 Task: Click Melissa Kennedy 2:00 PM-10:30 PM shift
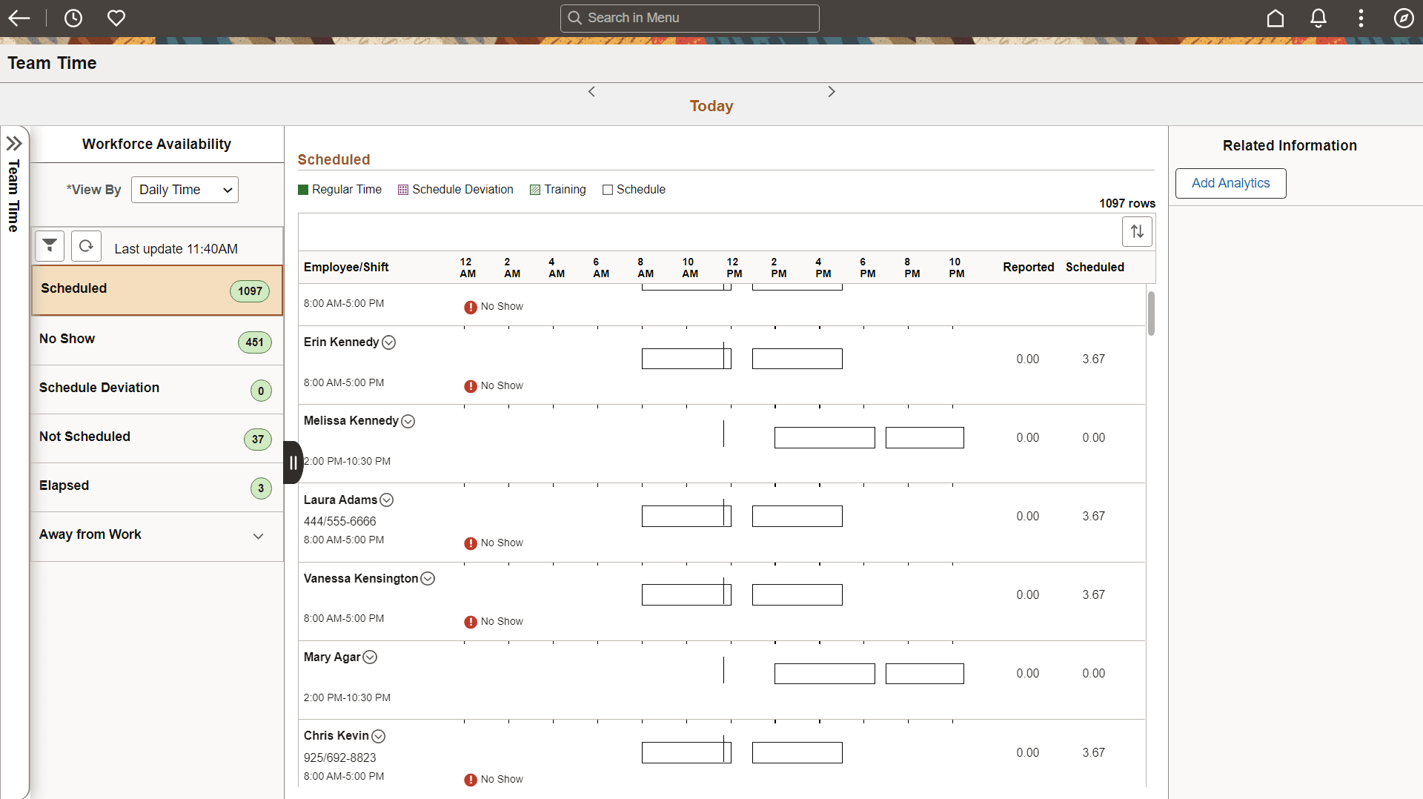pos(348,461)
